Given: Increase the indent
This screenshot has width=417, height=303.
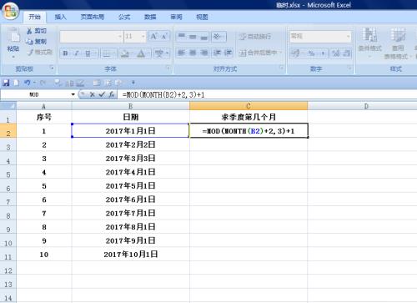Looking at the screenshot, I should (228, 53).
